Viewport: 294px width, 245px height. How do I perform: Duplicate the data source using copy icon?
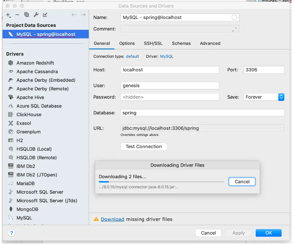[27, 15]
